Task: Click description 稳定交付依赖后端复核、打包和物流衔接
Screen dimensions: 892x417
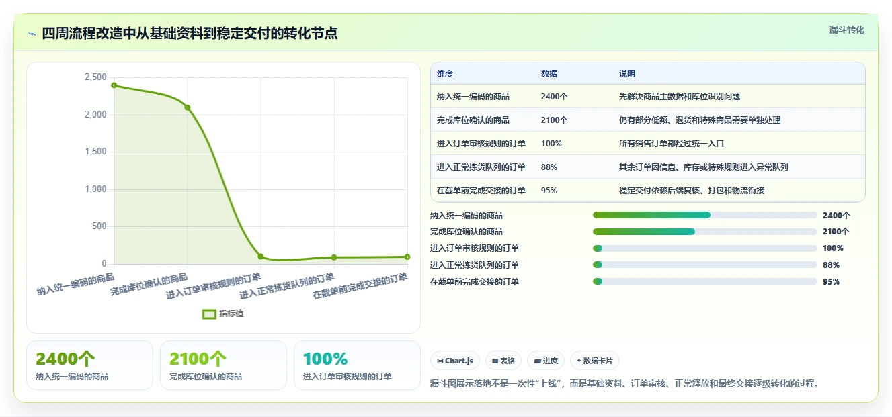Action: [692, 191]
